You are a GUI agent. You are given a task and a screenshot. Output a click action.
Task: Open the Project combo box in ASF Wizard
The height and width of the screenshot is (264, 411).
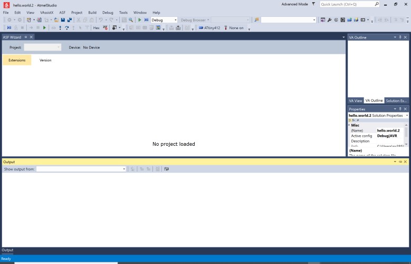pyautogui.click(x=42, y=47)
